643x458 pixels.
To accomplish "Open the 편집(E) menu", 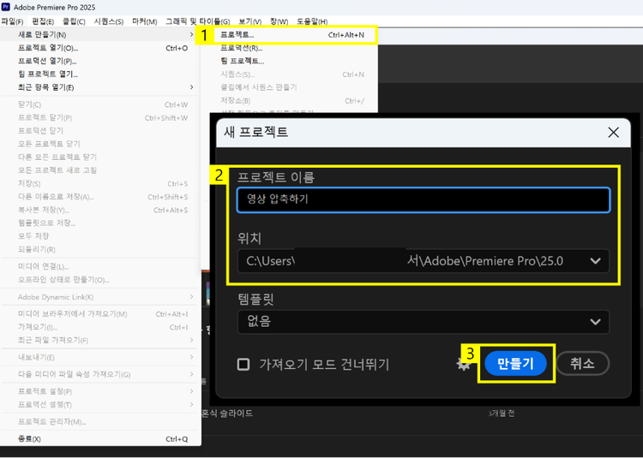I will (43, 21).
